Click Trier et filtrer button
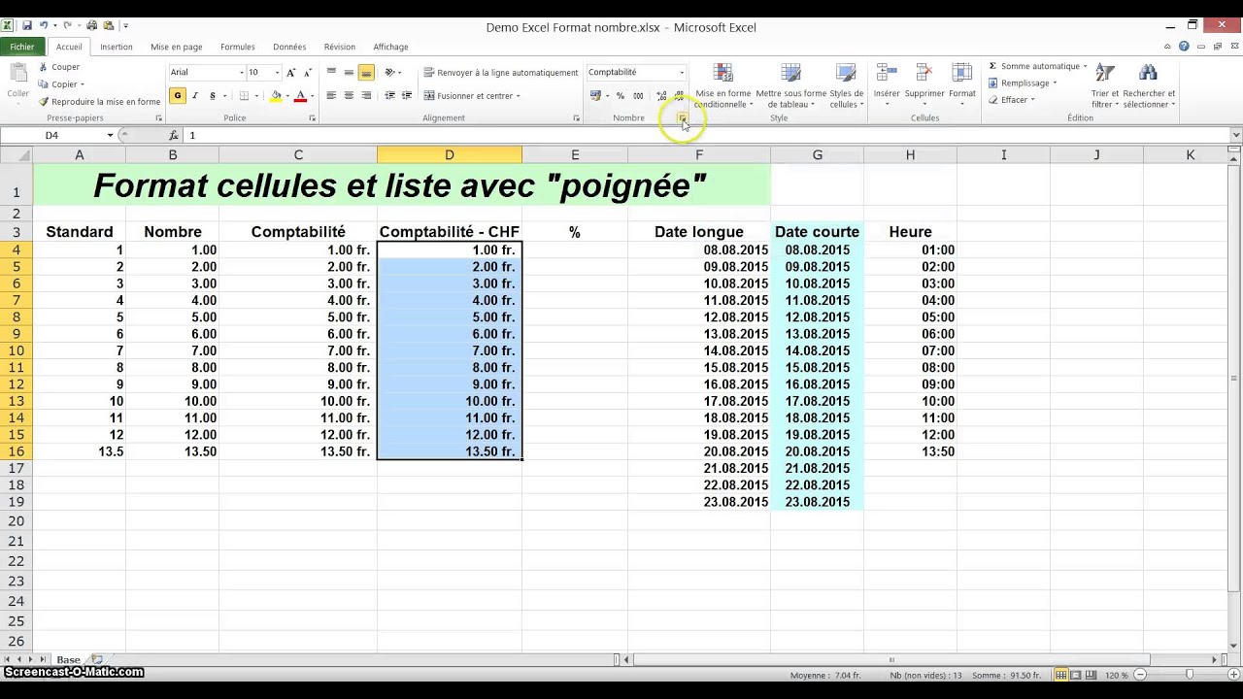This screenshot has height=699, width=1243. point(1105,85)
